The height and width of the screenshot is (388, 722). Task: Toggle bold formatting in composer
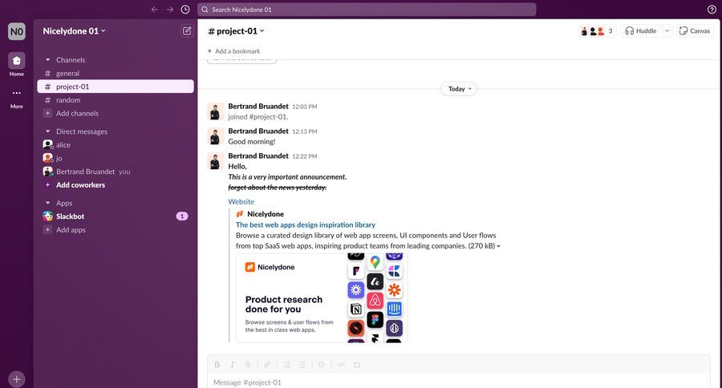point(217,365)
